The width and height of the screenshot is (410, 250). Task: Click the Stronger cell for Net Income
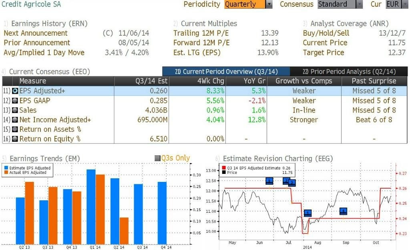(304, 120)
